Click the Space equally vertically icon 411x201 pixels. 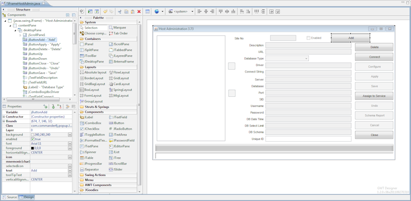click(x=263, y=12)
